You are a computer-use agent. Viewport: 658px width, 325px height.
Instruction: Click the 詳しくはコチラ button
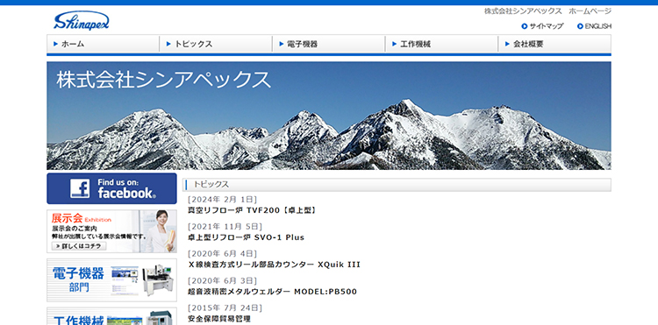click(79, 246)
